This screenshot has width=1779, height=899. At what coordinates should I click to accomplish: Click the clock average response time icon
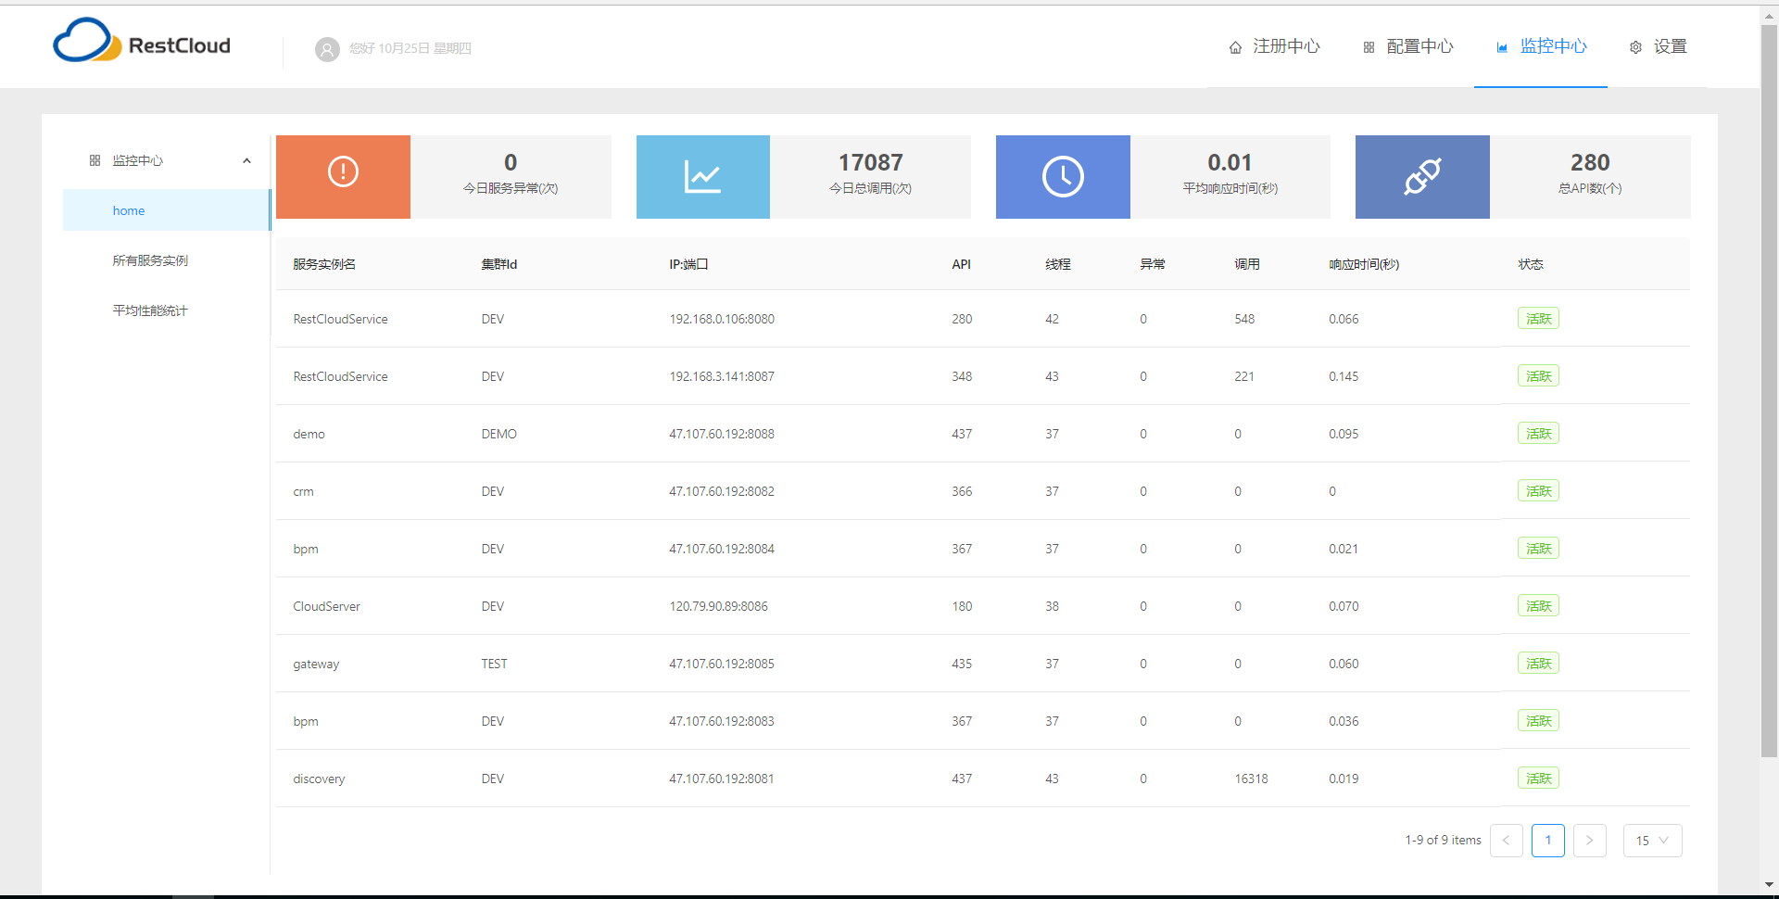1063,177
